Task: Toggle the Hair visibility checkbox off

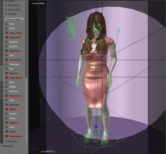Action: pos(7,68)
